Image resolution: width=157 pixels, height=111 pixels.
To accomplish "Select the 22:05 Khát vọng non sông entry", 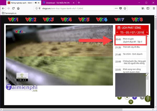I will pyautogui.click(x=131, y=70).
